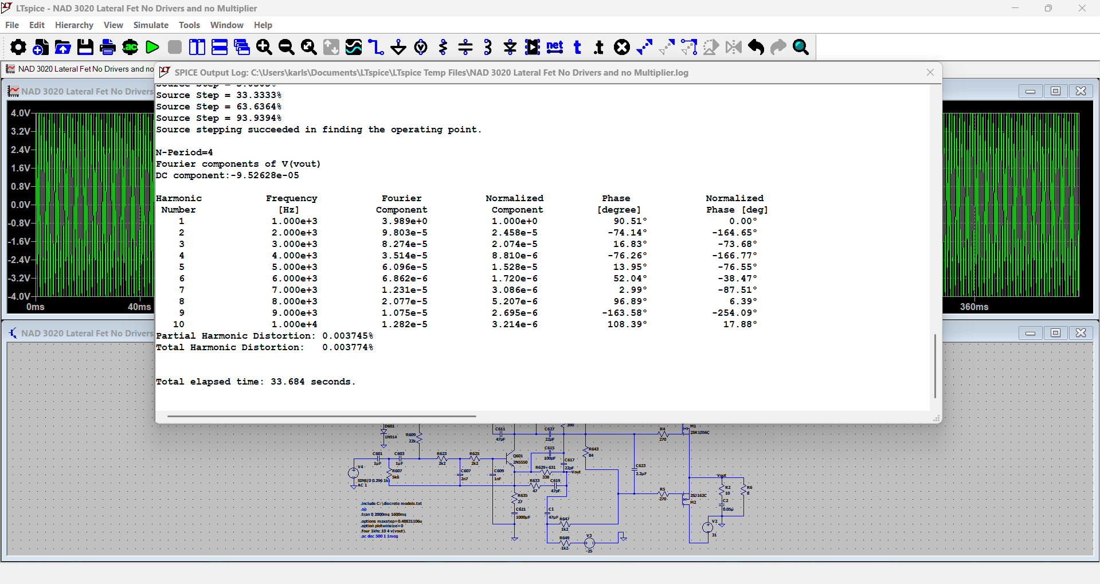Open the Find search icon
The image size is (1100, 584).
coord(801,47)
